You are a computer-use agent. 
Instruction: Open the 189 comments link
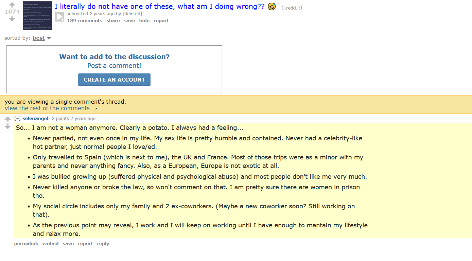click(85, 20)
